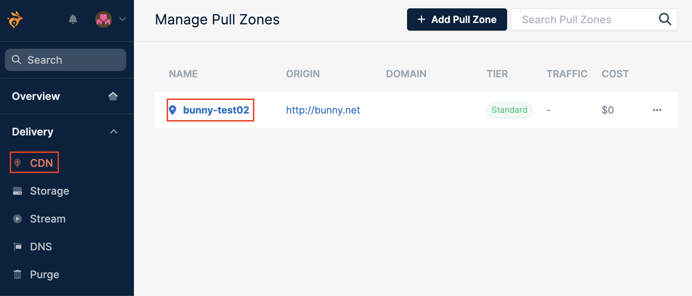
Task: Click the NAME column header
Action: [183, 74]
